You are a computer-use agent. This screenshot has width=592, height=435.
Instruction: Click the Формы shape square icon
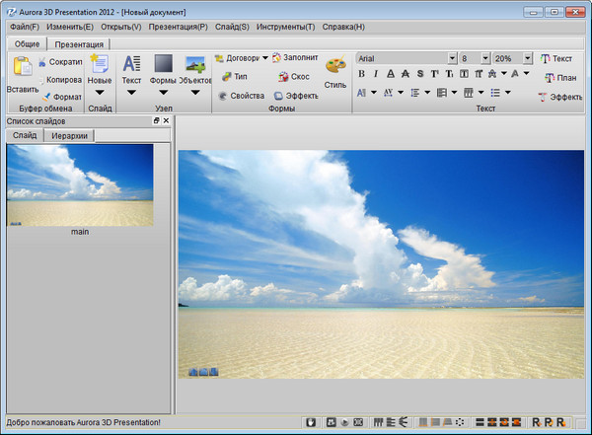[x=163, y=65]
